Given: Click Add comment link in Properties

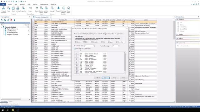Looking at the screenshot, I should coord(184,46).
